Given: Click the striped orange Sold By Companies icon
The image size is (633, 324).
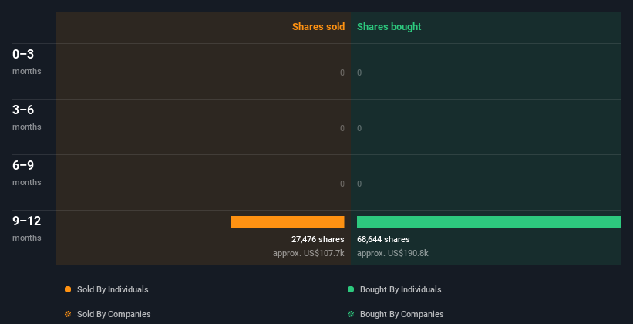Looking at the screenshot, I should point(68,314).
